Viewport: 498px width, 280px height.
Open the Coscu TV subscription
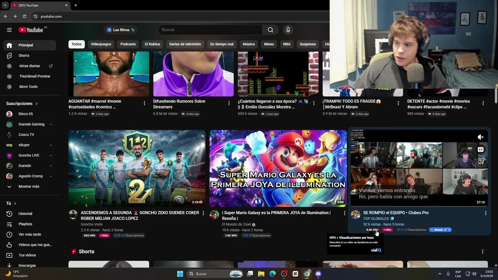tap(30, 135)
